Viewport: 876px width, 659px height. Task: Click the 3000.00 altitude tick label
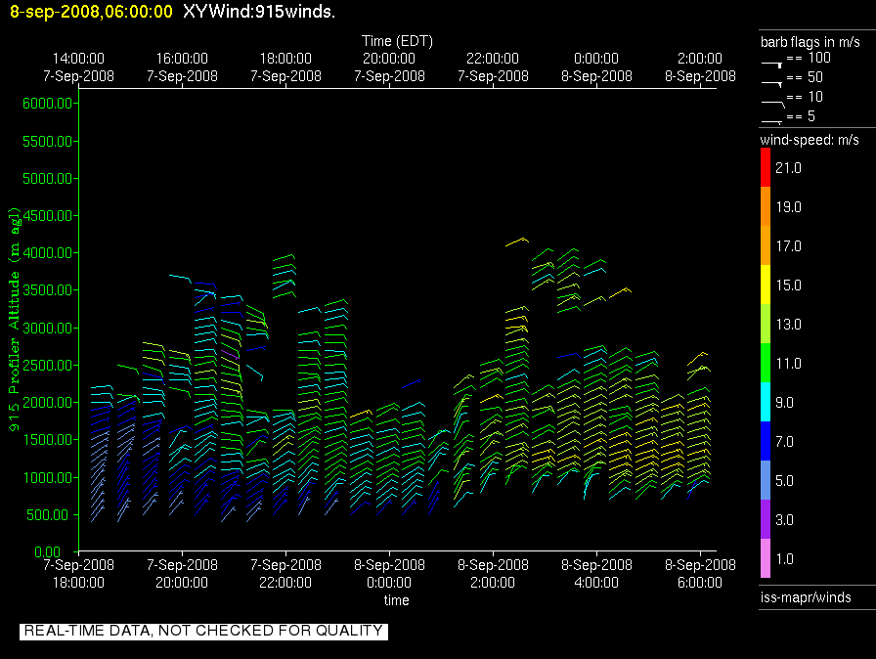(48, 328)
